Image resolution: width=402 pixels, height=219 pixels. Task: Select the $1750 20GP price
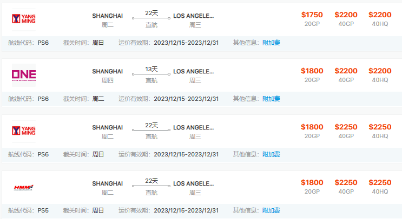coord(312,15)
